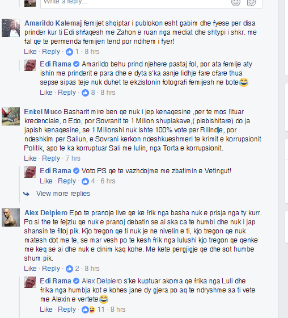This screenshot has height=318, width=288.
Task: Click the tagged Alex Delpiero mention link
Action: point(101,281)
